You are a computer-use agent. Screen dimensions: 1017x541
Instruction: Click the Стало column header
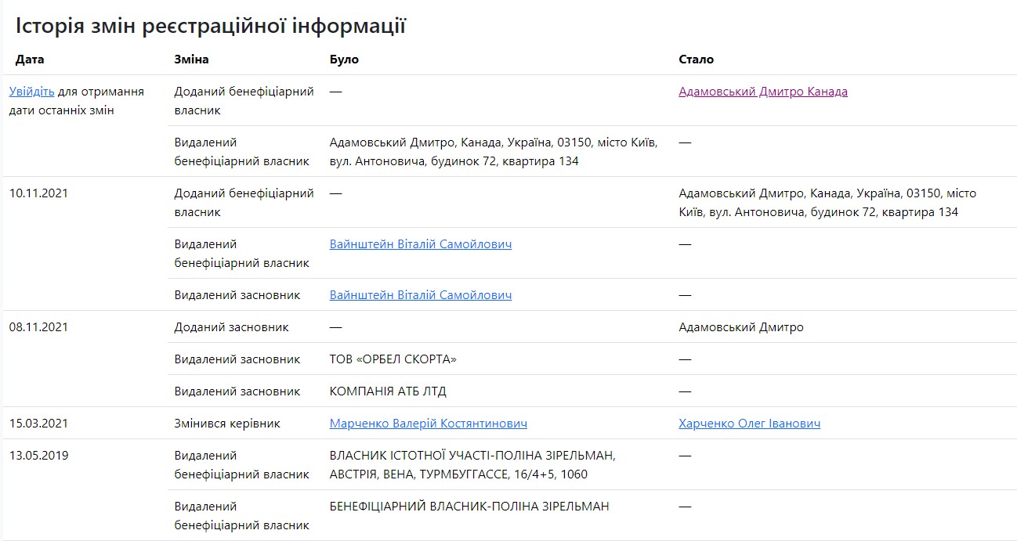point(696,60)
